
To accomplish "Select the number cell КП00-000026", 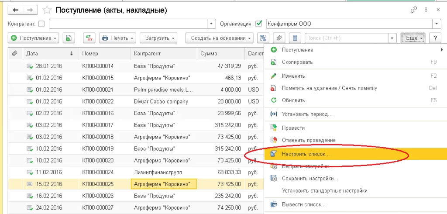I will (105, 196).
